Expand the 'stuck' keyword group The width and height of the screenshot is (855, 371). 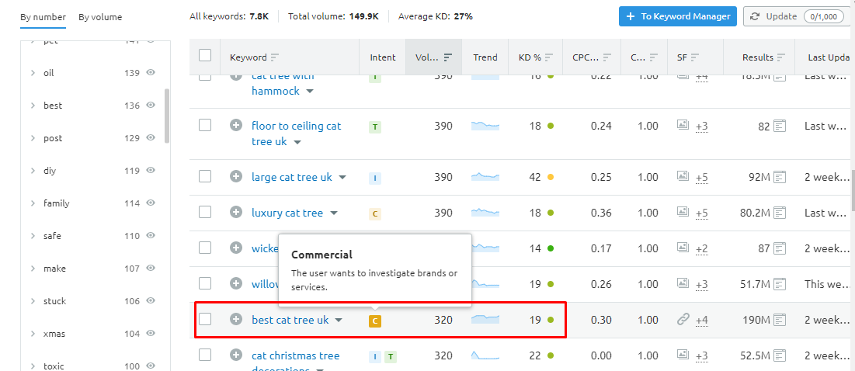33,301
